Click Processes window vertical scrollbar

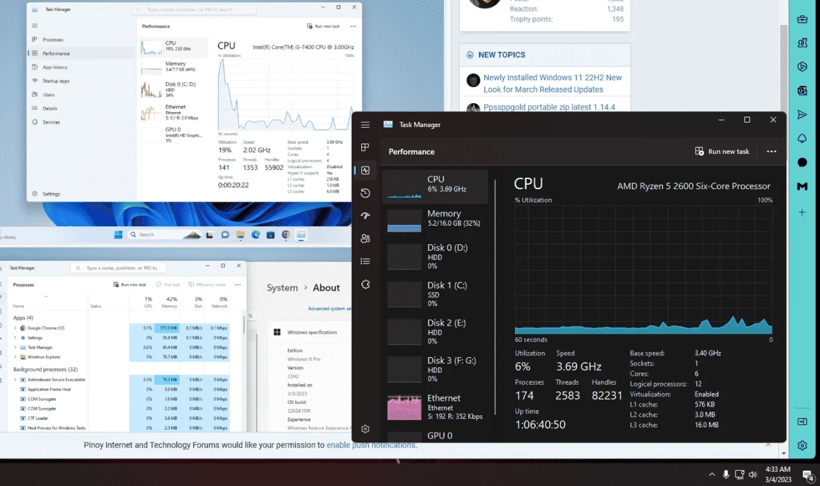click(x=244, y=323)
